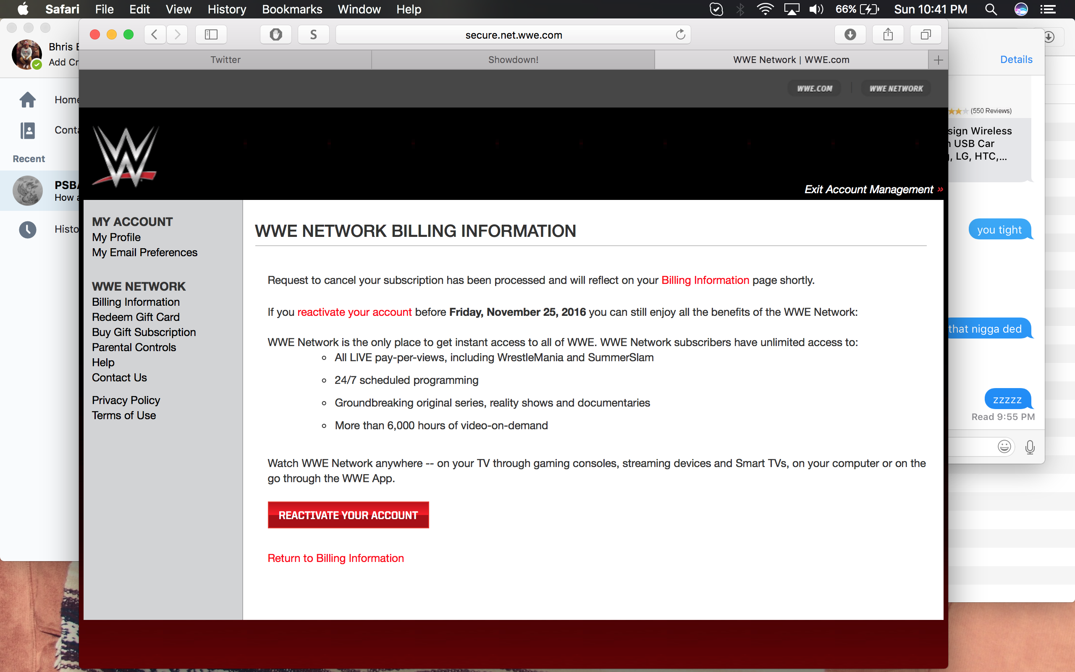Viewport: 1075px width, 672px height.
Task: Click the address bar URL field
Action: [513, 35]
